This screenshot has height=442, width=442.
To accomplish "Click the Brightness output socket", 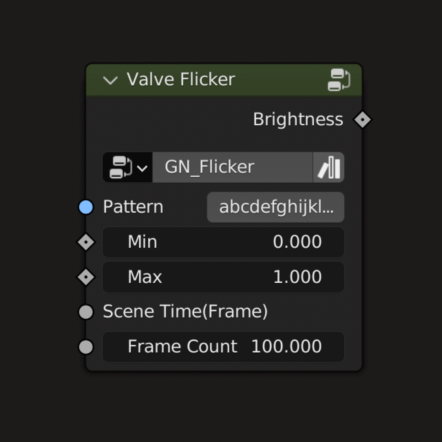I will [x=362, y=120].
